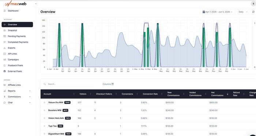Expand the Reports submenu
The width and height of the screenshot is (256, 136).
[30, 91]
